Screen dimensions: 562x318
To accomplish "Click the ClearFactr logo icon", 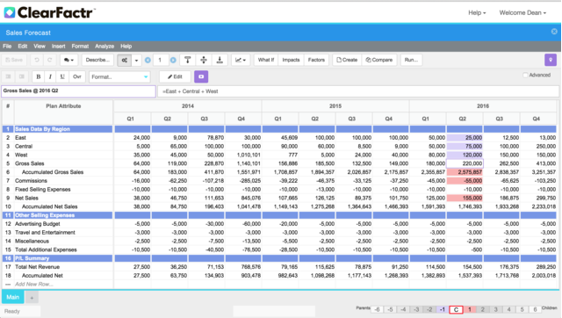I will pos(10,12).
